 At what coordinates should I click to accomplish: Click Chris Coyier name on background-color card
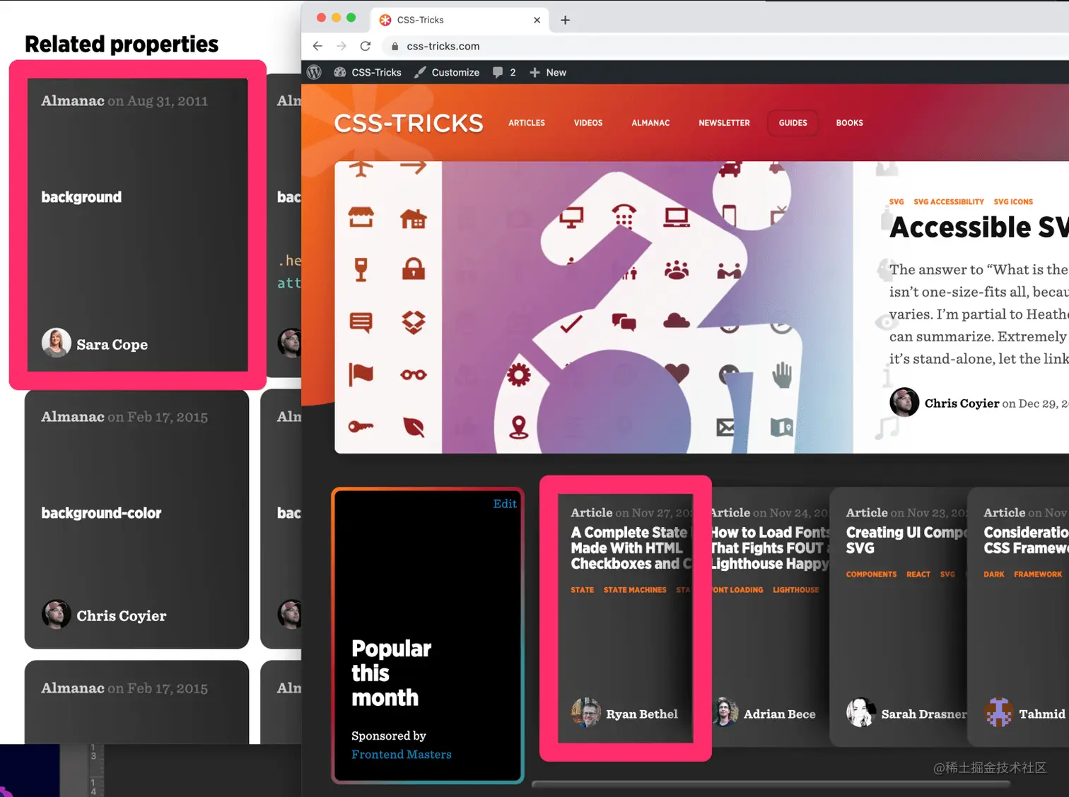[122, 616]
